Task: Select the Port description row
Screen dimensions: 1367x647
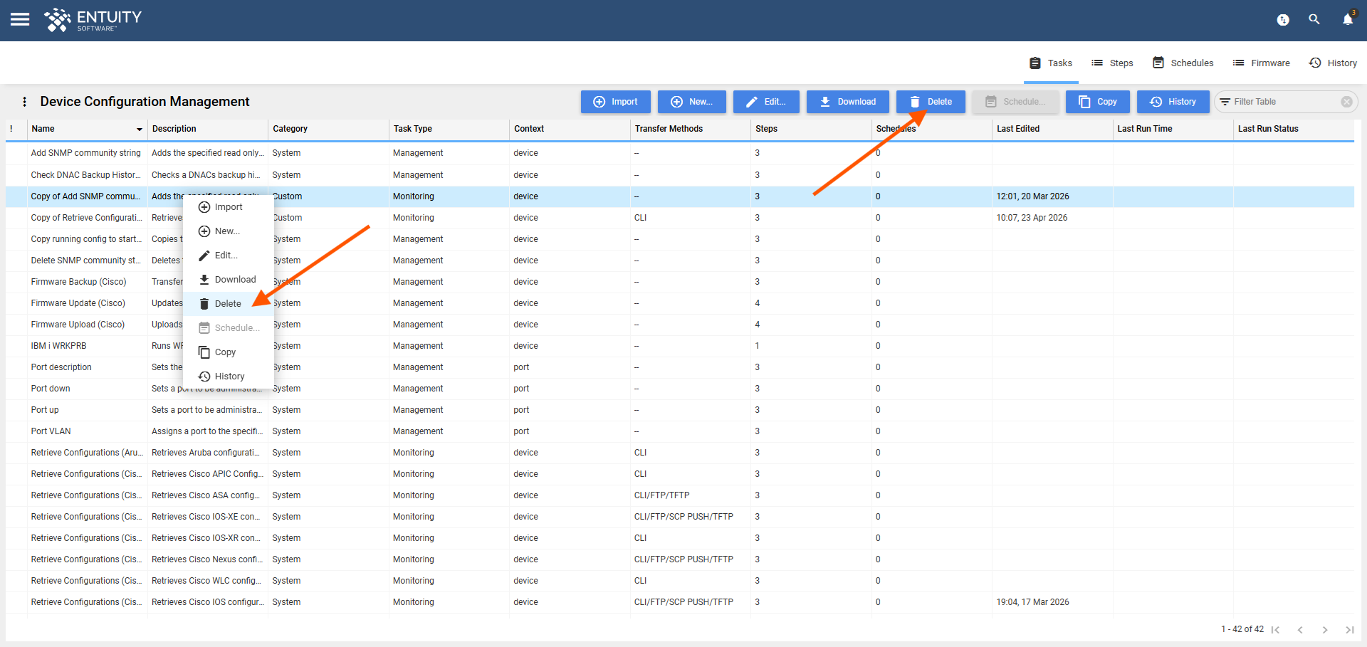Action: click(x=680, y=367)
